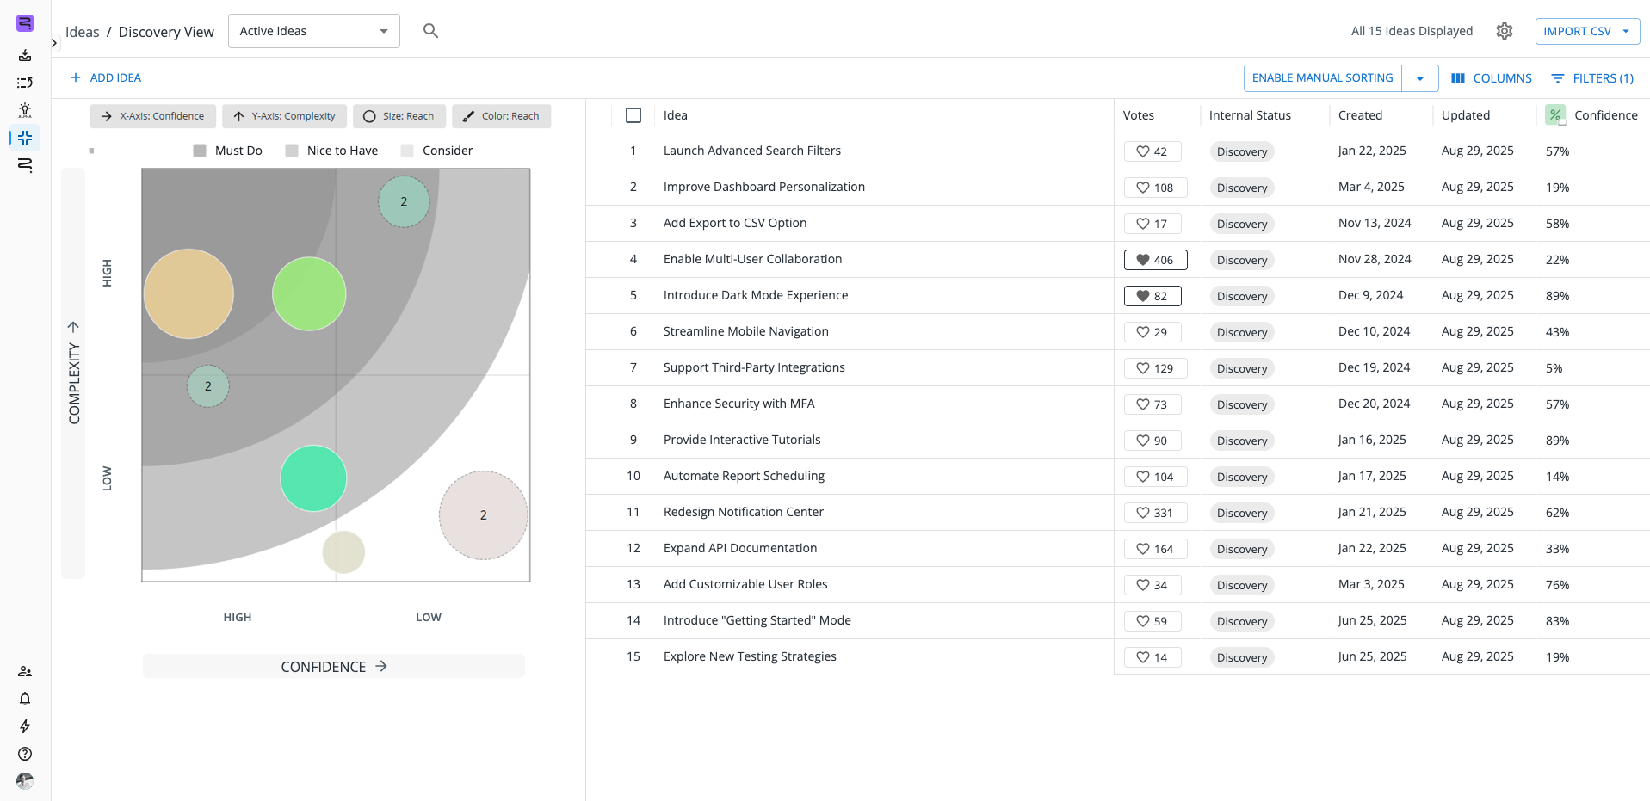Open the Color: Reach selector
1650x801 pixels.
[x=501, y=116]
